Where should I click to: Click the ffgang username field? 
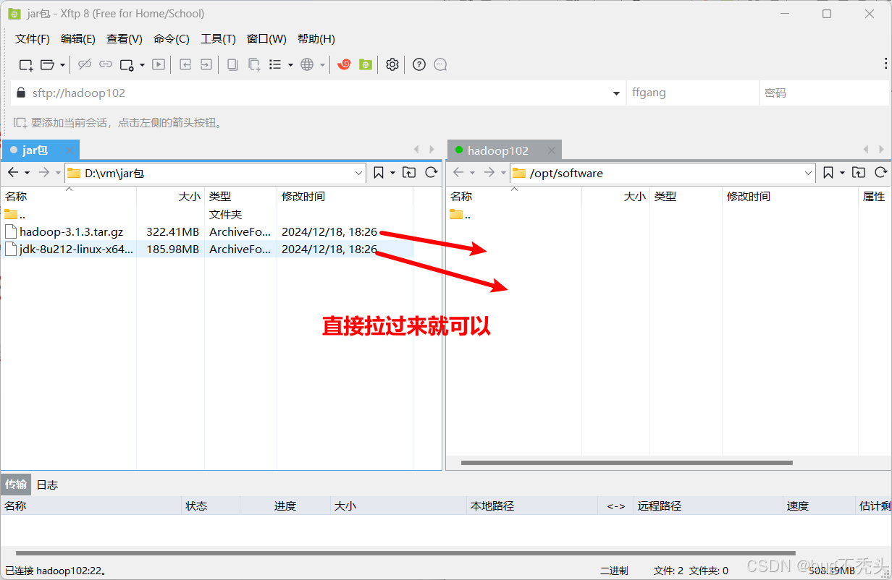(692, 93)
